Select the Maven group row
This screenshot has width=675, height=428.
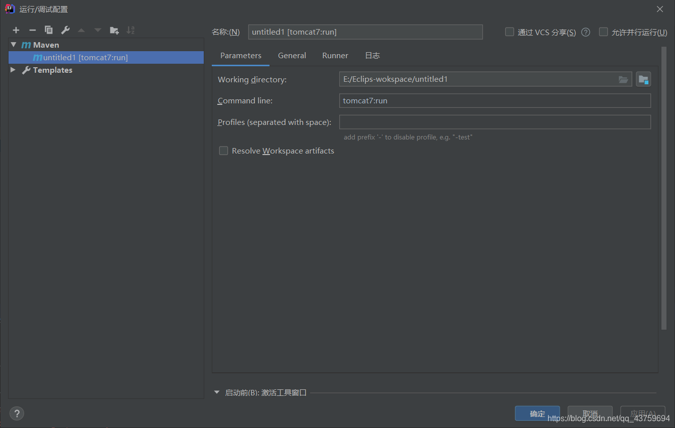click(106, 45)
